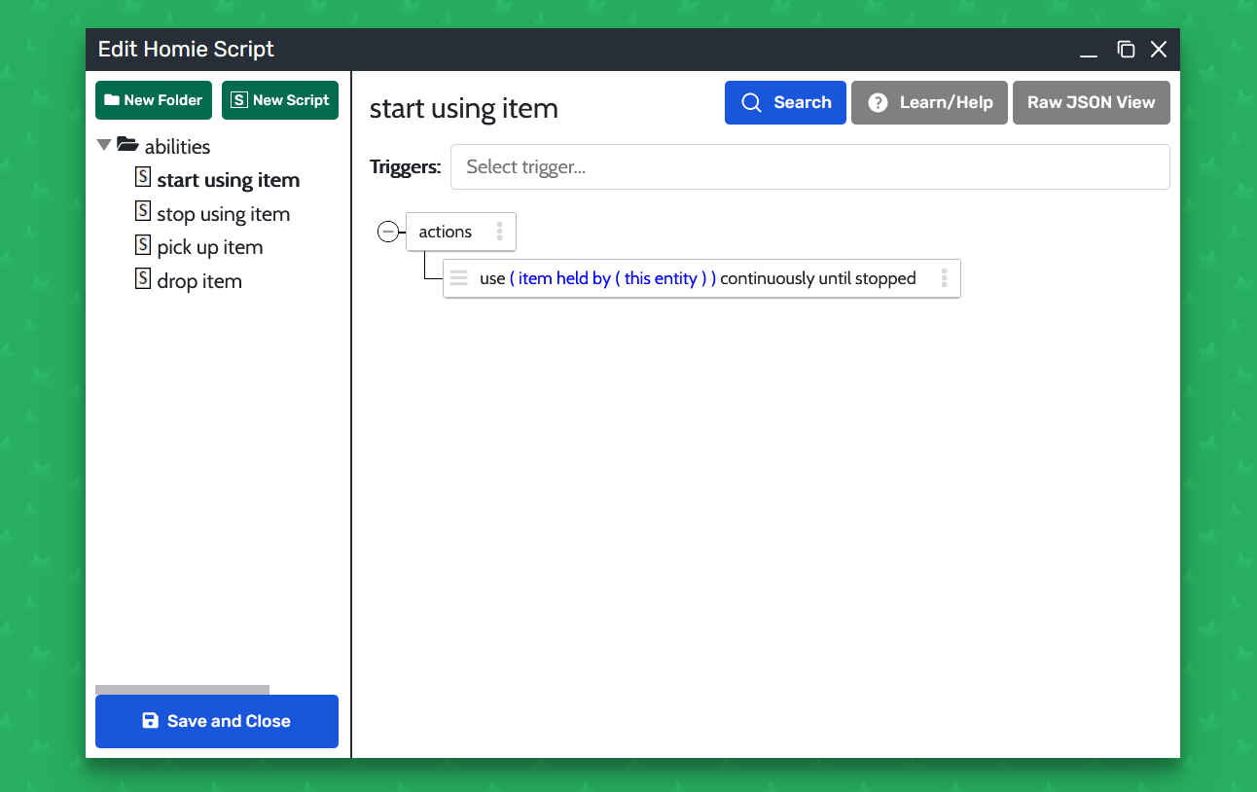This screenshot has height=792, width=1257.
Task: Open the pick up item script
Action: coord(210,247)
